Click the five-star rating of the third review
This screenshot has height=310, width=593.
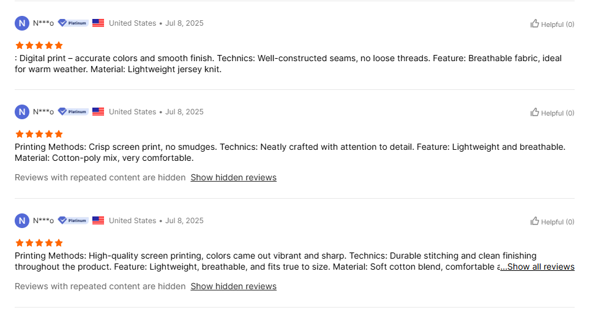39,243
